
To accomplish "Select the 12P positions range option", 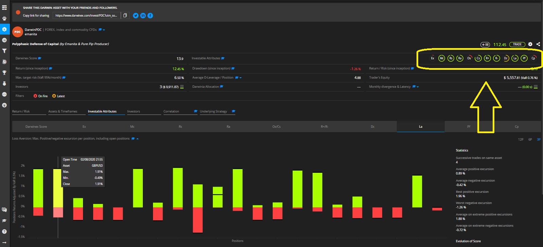I will 521,140.
